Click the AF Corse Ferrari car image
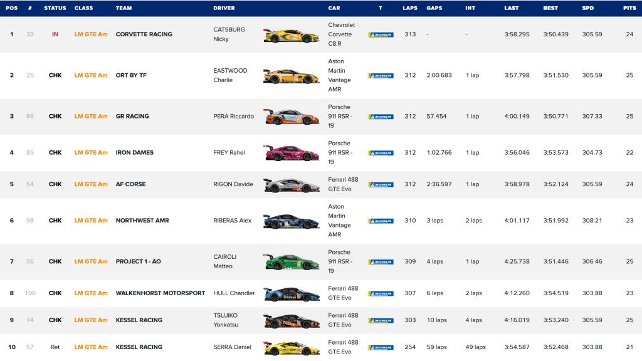This screenshot has height=361, width=642. [291, 186]
